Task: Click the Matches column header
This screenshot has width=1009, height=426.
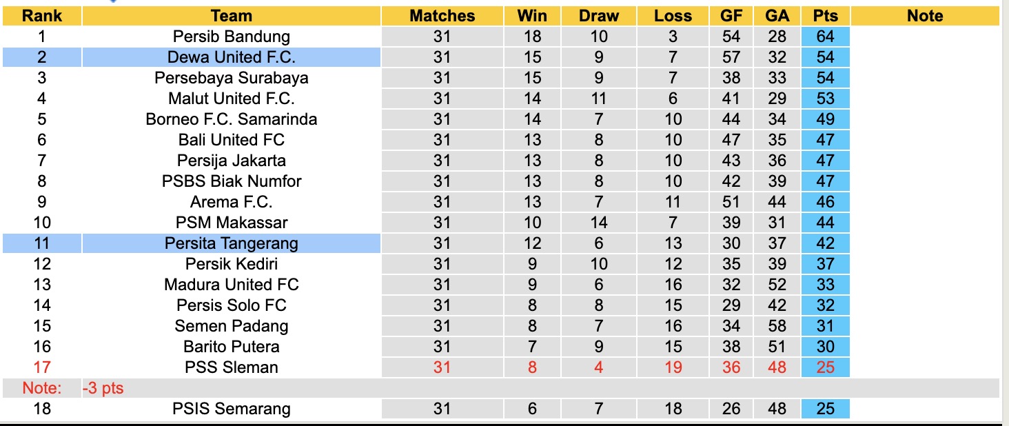Action: coord(442,16)
